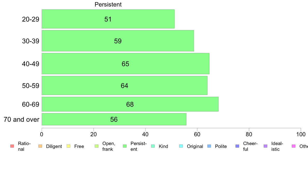Click the Polite legend color swatch
This screenshot has width=308, height=191.
tap(209, 146)
